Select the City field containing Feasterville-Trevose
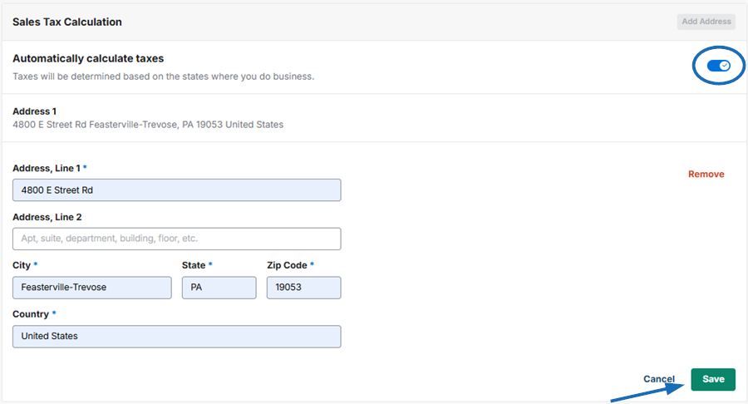Image resolution: width=748 pixels, height=404 pixels. (92, 288)
